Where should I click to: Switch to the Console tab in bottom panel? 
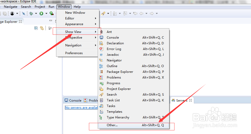click(x=73, y=100)
